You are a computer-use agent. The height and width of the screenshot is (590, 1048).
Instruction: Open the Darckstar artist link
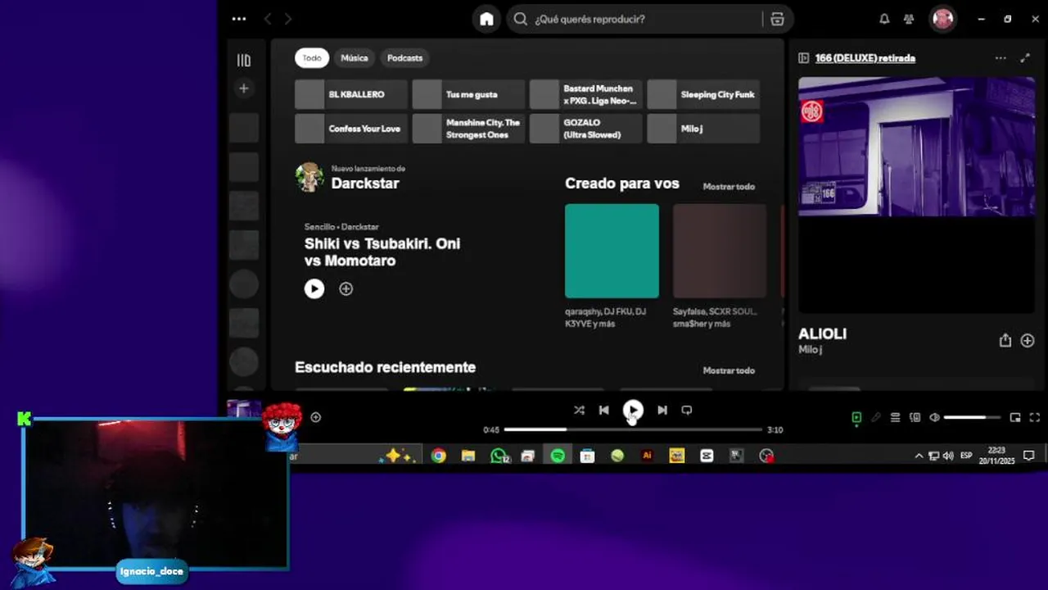click(x=365, y=184)
